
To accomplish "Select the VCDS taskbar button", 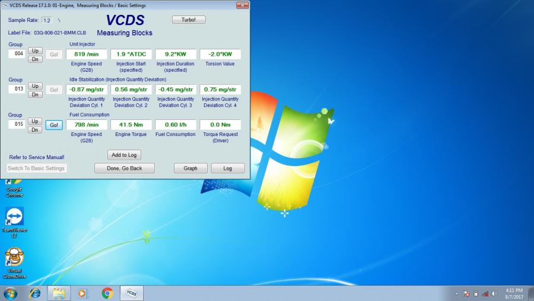I will point(132,293).
